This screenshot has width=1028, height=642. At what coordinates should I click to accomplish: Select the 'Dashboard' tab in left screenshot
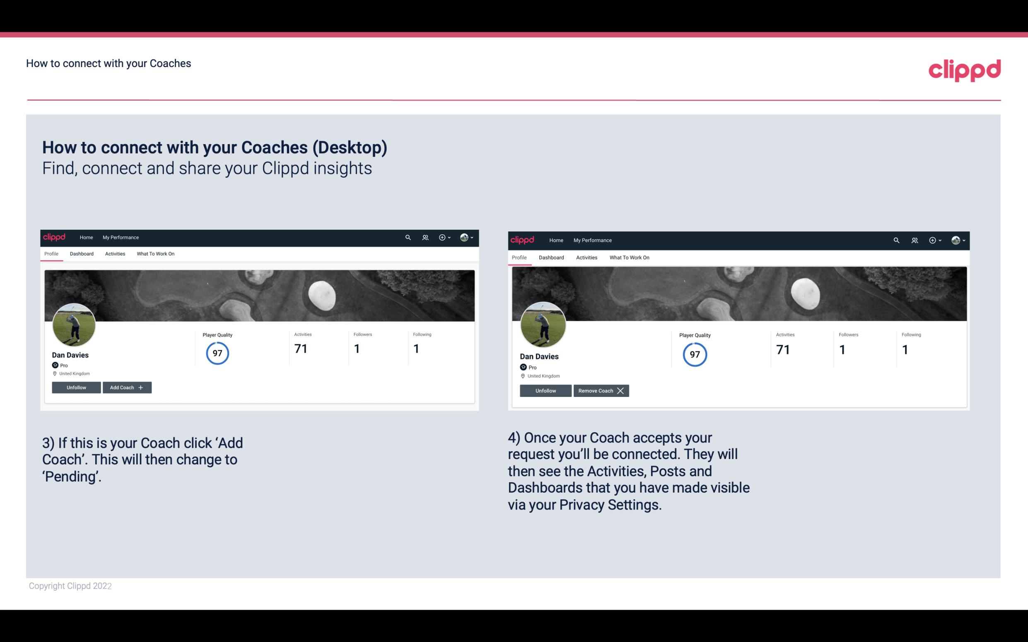82,254
